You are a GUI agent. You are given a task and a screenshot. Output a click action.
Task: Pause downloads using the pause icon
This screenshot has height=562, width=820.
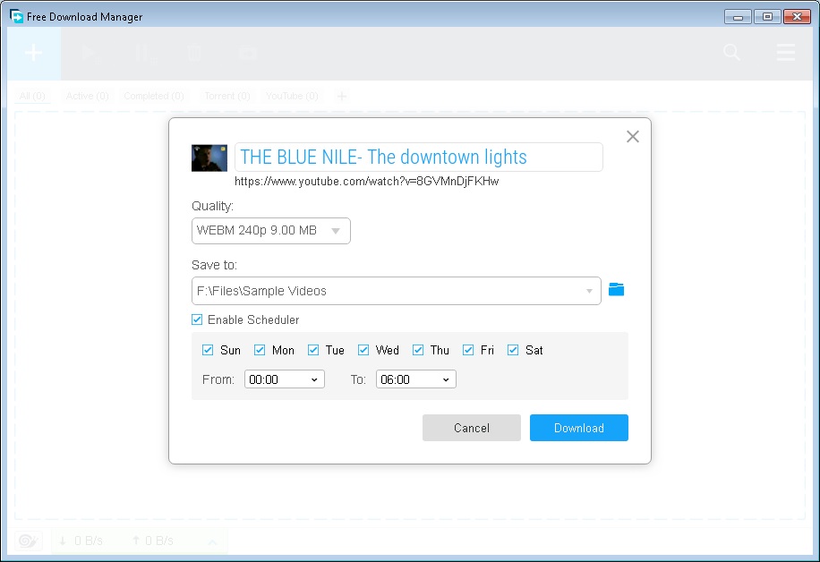point(143,53)
